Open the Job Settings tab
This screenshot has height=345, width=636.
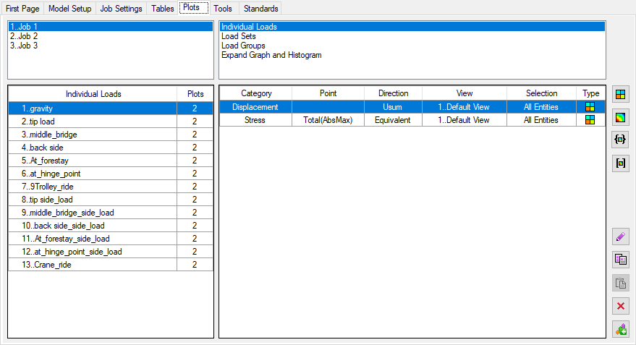point(119,9)
